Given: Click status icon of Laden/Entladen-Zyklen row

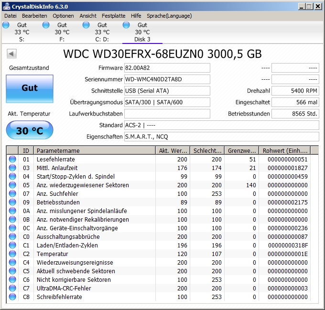Looking at the screenshot, I should (x=12, y=245).
